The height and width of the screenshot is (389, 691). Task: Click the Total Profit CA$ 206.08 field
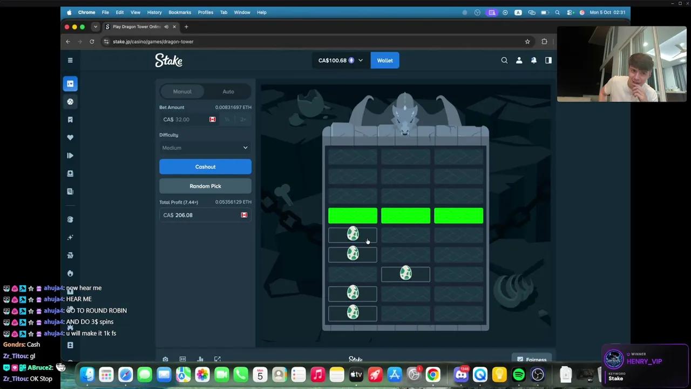[x=205, y=215]
